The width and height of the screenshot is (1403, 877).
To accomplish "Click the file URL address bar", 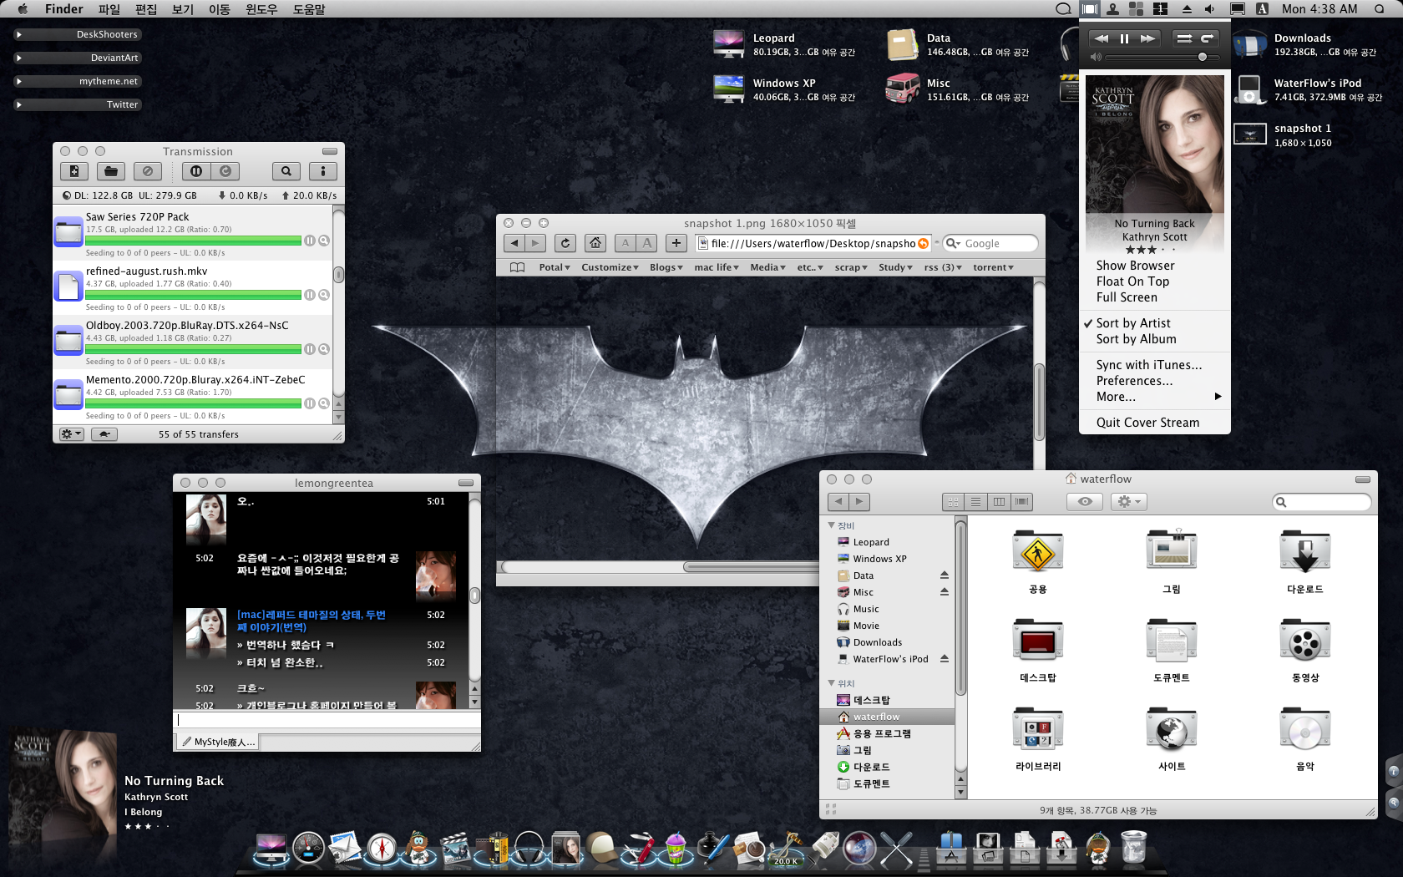I will (813, 243).
